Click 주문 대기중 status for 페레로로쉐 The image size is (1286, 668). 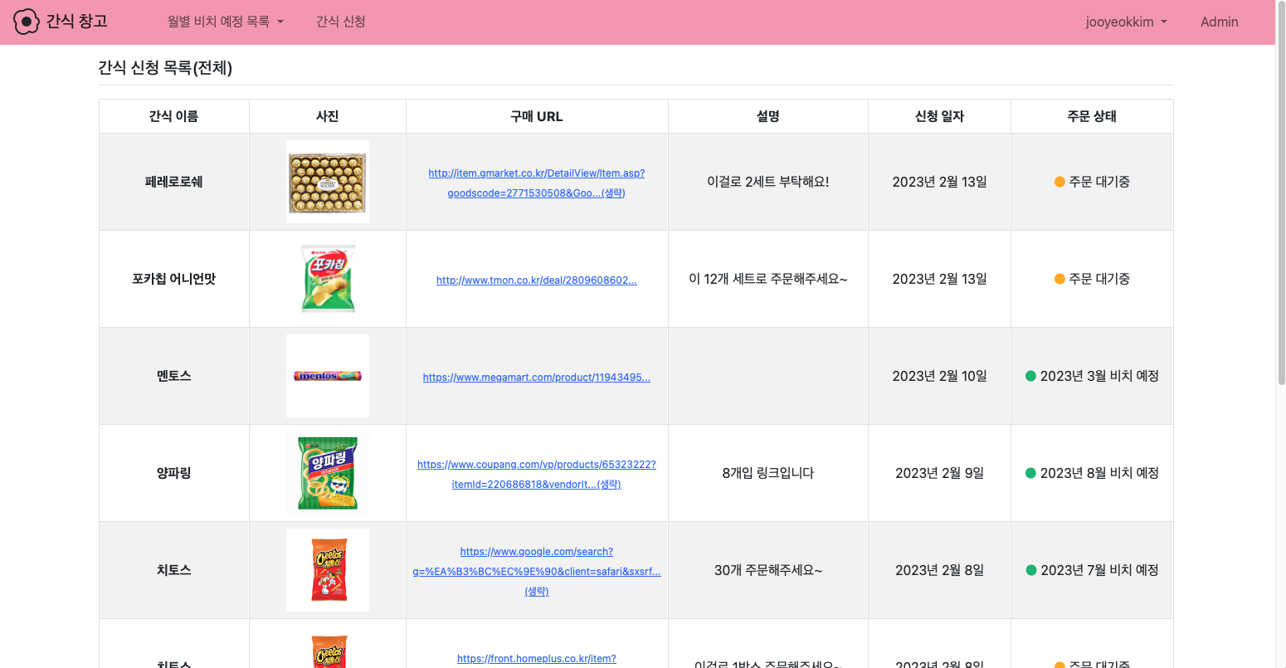pyautogui.click(x=1099, y=182)
